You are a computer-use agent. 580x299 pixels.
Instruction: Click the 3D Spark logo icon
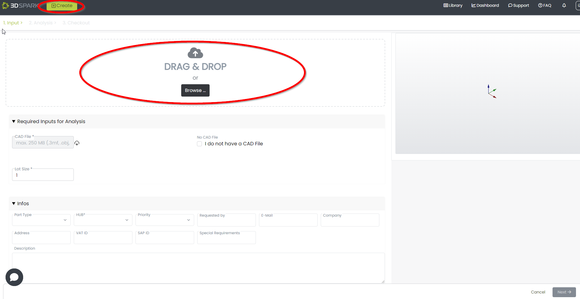(5, 6)
